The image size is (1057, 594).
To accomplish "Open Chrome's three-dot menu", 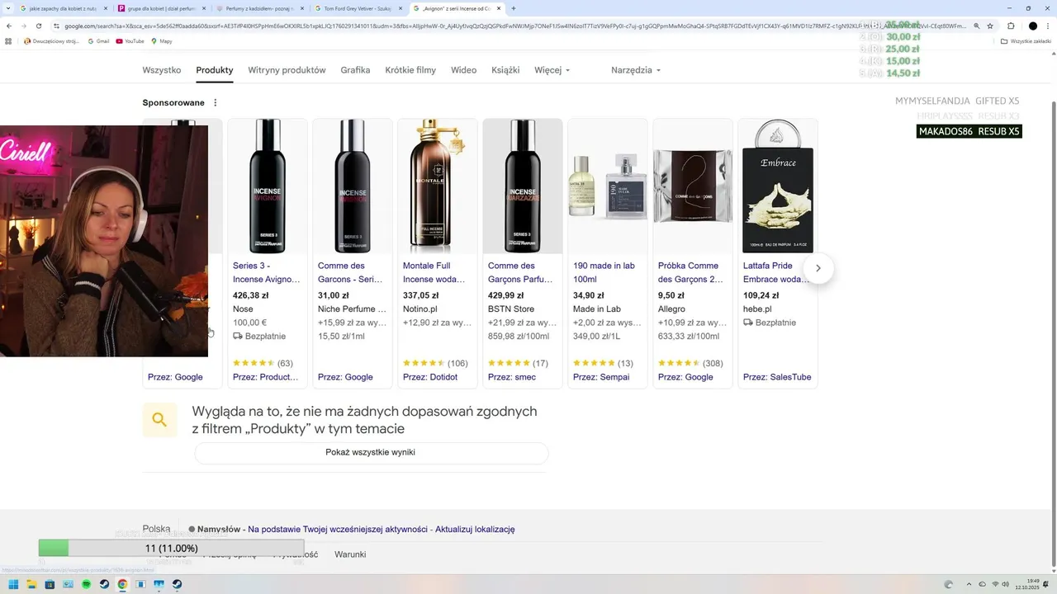I will (1048, 26).
